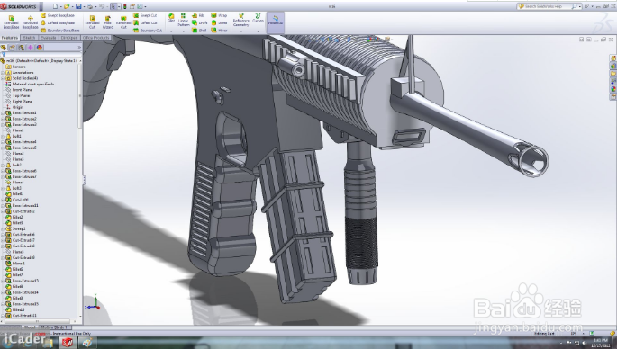617x349 pixels.
Task: Click the Open file icon
Action: (67, 6)
